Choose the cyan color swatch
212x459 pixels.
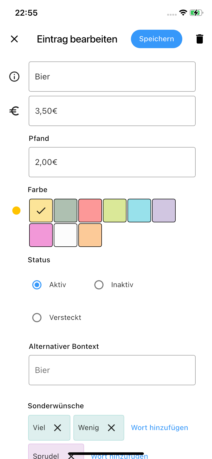tap(139, 211)
